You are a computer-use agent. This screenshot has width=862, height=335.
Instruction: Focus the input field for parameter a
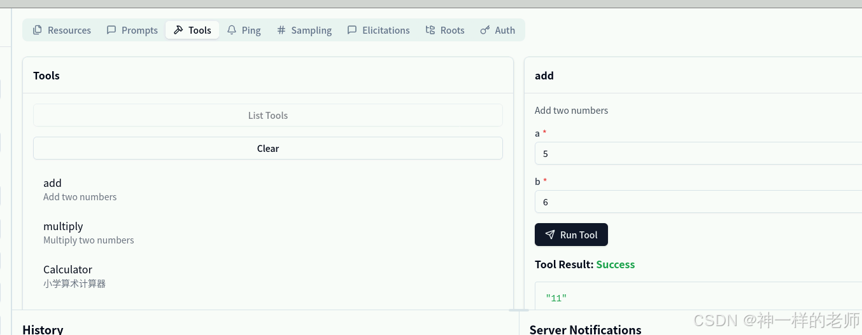tap(698, 153)
